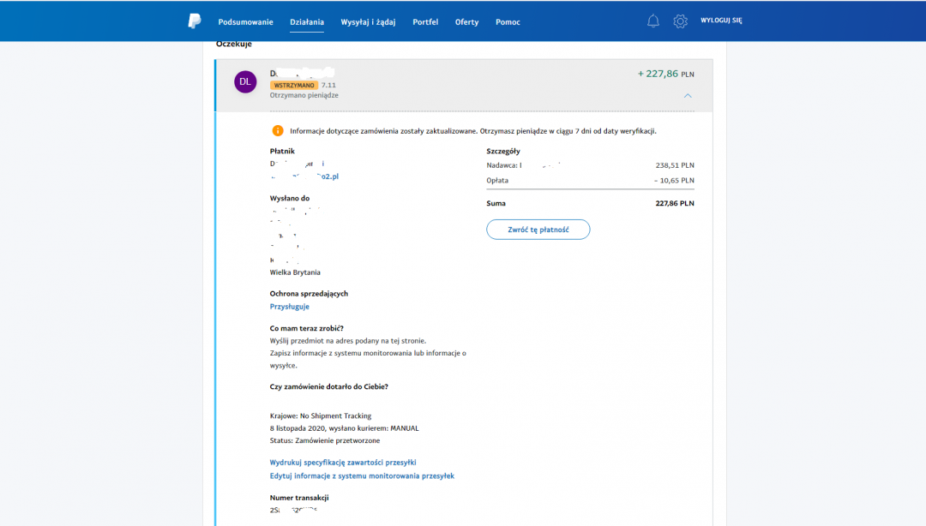
Task: Open Edytuj informacje z systemu monitorowania przesyłek
Action: pyautogui.click(x=362, y=475)
